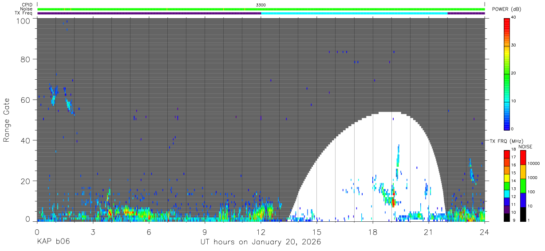Click the TX Freq row label
545x251 pixels.
click(x=24, y=13)
